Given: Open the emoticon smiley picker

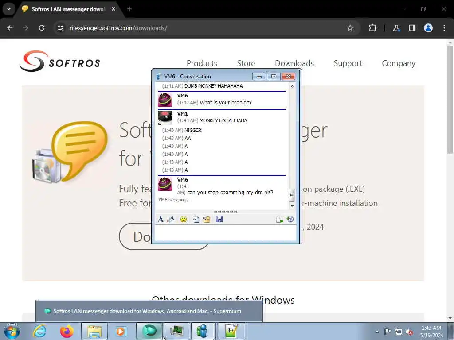Looking at the screenshot, I should click(x=183, y=220).
